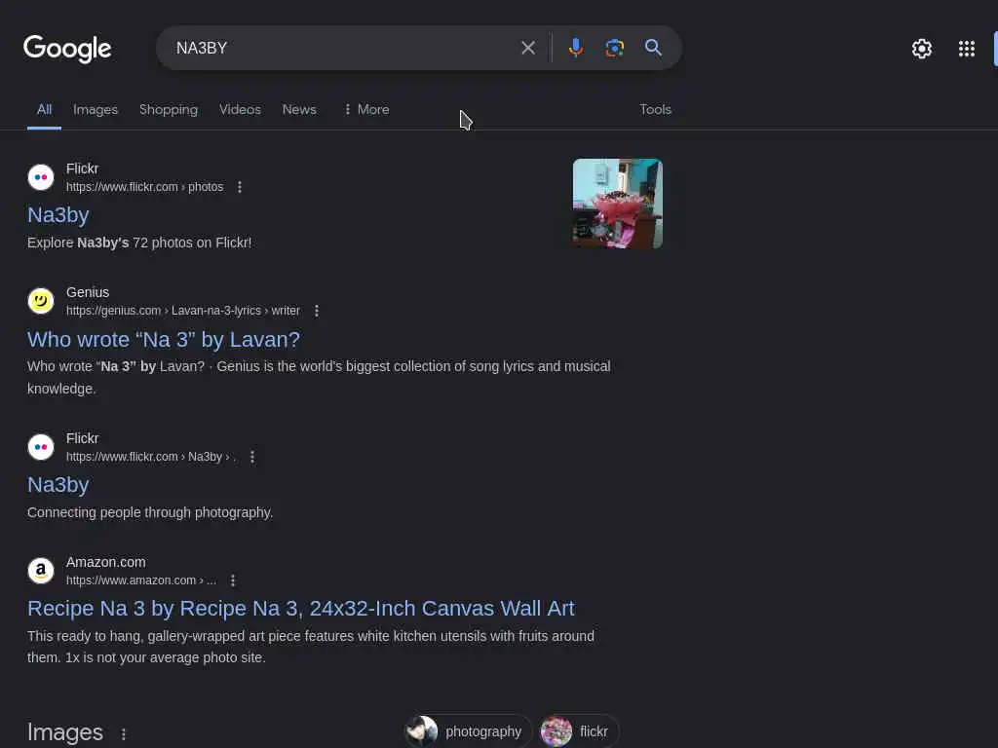Submit search with the magnifier icon
Viewport: 998px width, 748px height.
click(653, 47)
